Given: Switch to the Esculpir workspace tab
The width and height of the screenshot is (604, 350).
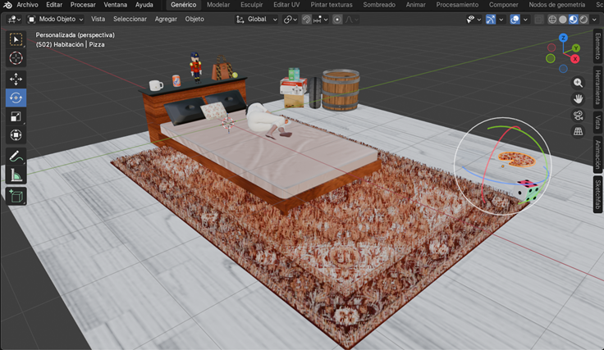Looking at the screenshot, I should tap(252, 5).
